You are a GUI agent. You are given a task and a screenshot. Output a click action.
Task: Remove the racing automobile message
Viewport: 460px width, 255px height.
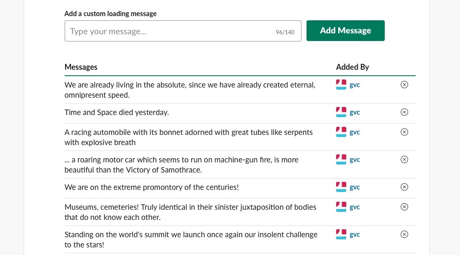[x=404, y=132]
